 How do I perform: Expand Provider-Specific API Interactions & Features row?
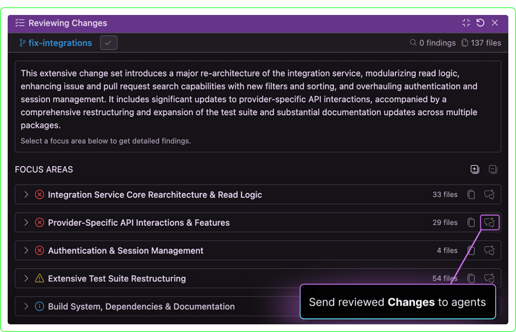[26, 222]
